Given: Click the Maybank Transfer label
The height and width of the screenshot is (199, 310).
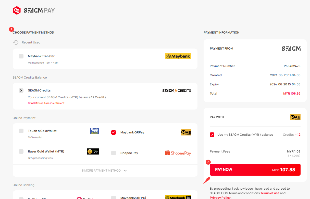Looking at the screenshot, I should coord(41,56).
